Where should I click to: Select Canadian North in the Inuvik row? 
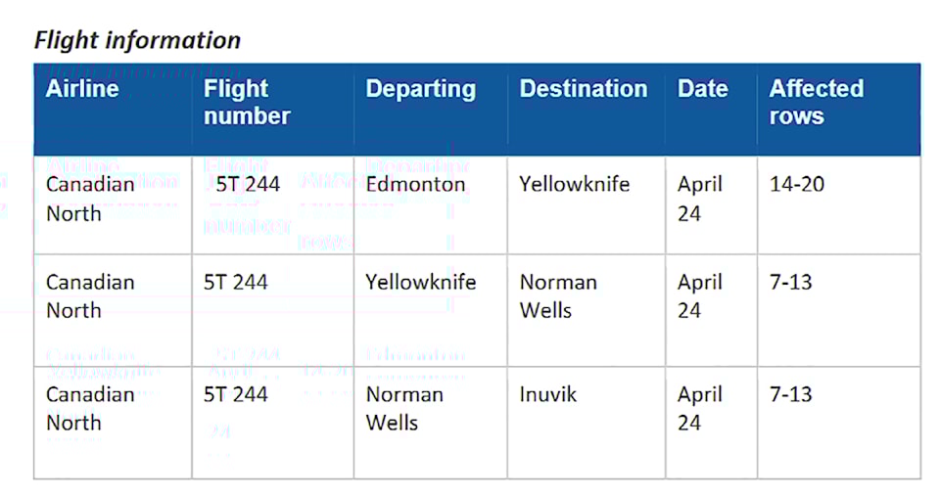(90, 409)
